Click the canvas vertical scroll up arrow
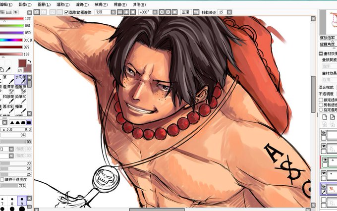 point(313,19)
